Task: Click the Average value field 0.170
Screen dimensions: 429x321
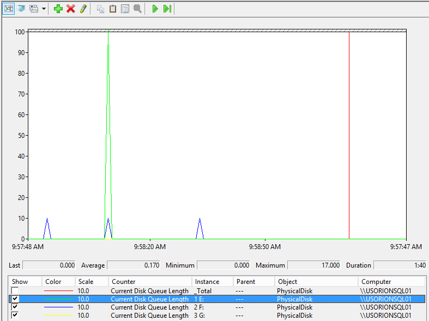Action: [x=133, y=265]
